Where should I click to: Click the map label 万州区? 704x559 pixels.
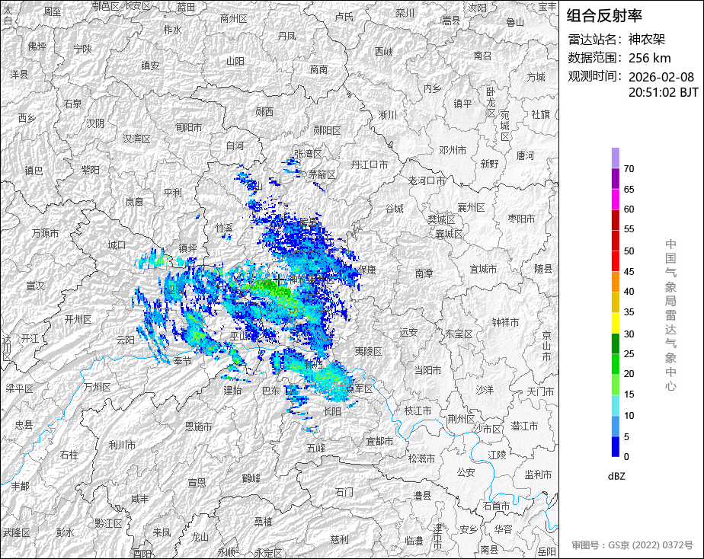[97, 387]
